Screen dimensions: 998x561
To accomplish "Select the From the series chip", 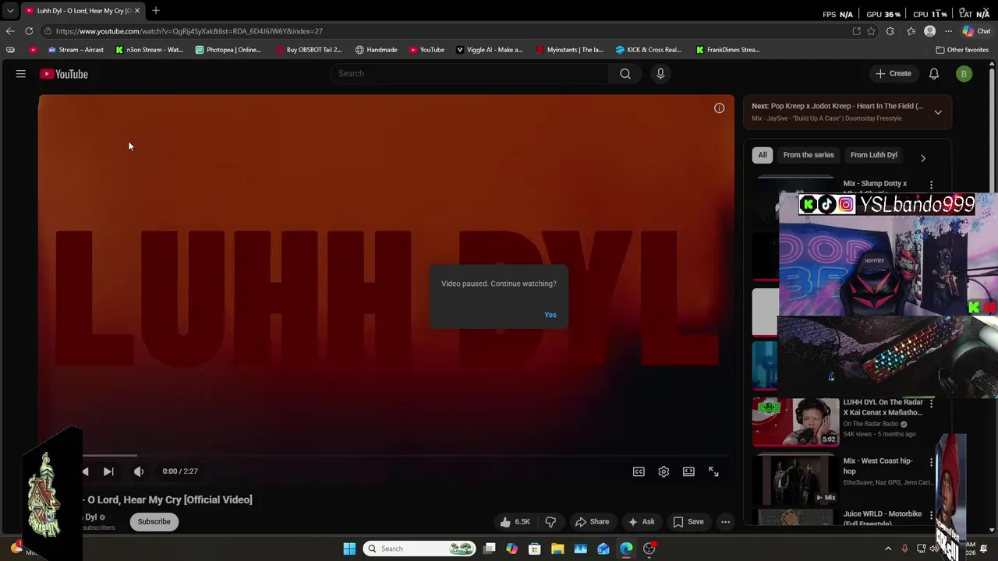I will pos(809,155).
